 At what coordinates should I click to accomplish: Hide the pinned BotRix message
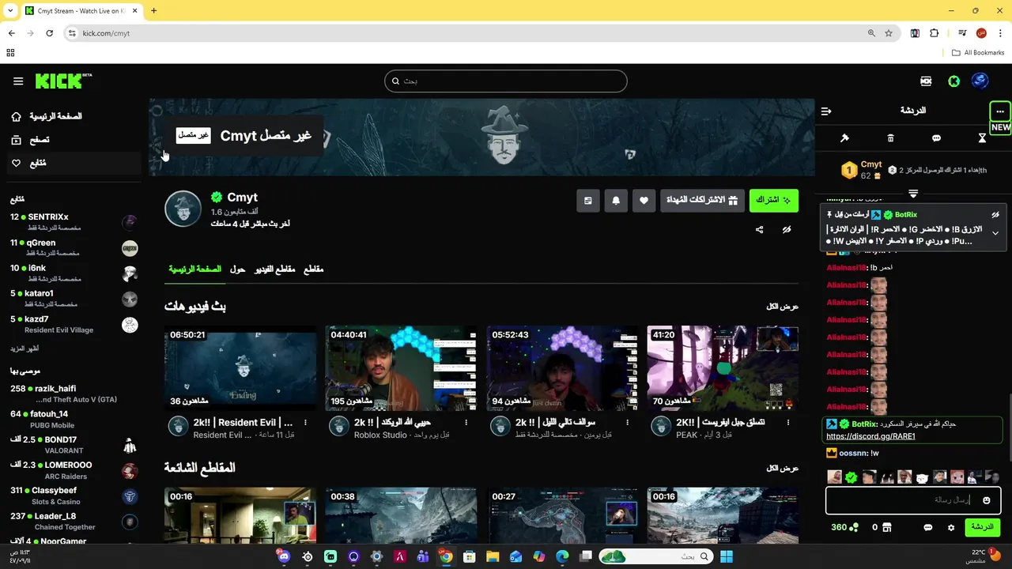(x=995, y=215)
